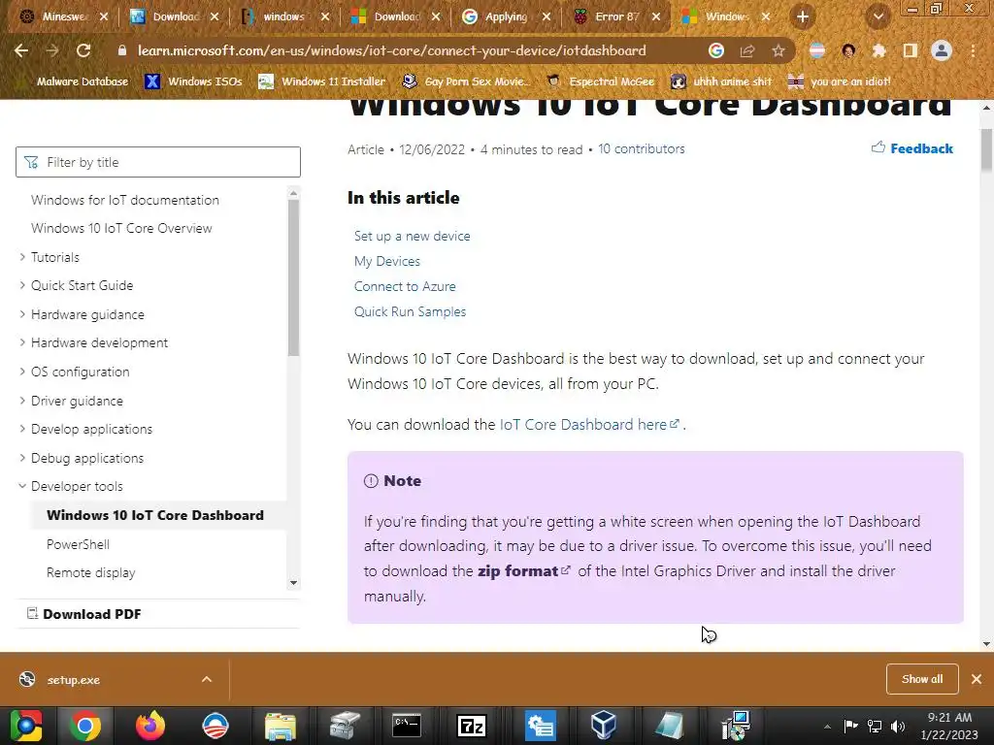The width and height of the screenshot is (994, 745).
Task: Click the sidebar scrollbar down arrow
Action: click(293, 583)
